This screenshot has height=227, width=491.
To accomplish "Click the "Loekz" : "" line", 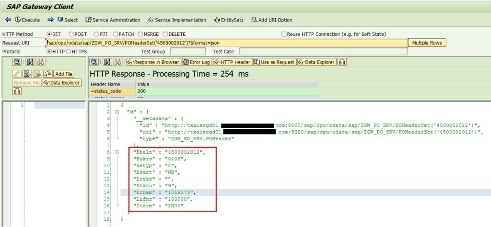I will pyautogui.click(x=154, y=179).
